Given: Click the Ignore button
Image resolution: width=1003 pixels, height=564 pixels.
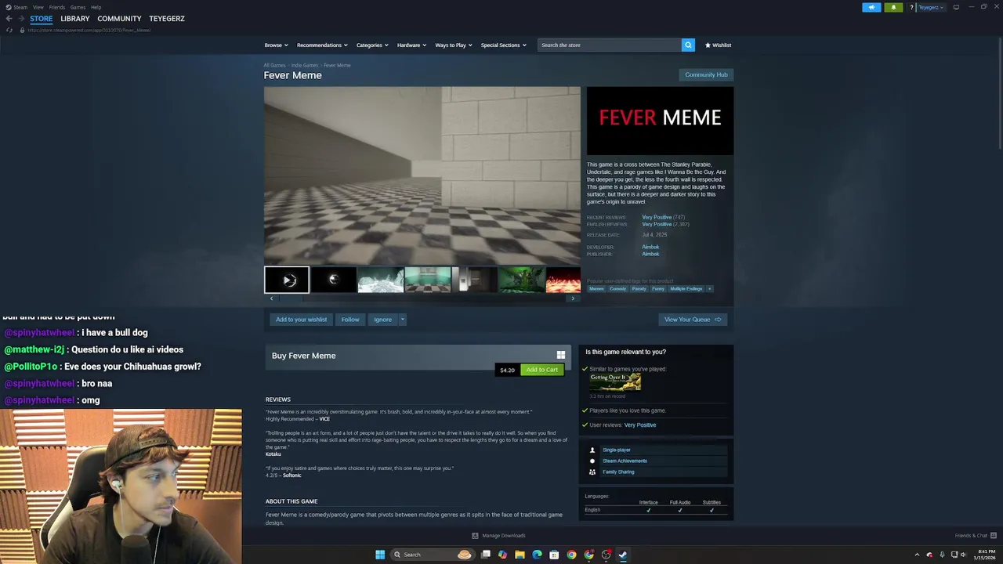Looking at the screenshot, I should tap(382, 319).
